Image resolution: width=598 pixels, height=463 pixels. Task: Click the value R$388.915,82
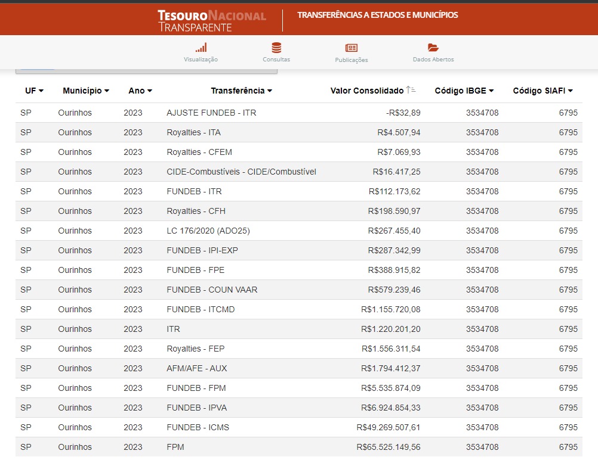tap(394, 270)
